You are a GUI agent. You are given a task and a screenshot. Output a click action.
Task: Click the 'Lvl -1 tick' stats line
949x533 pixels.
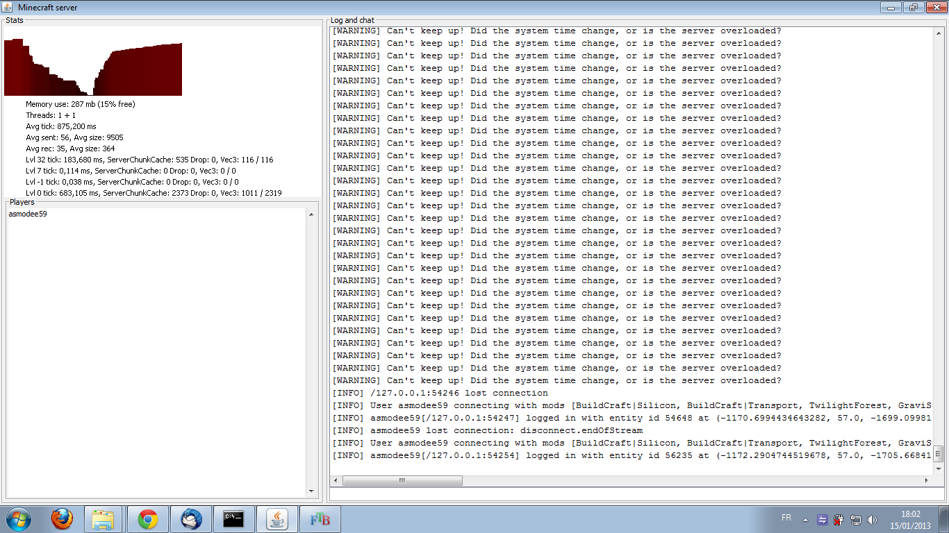tap(132, 182)
